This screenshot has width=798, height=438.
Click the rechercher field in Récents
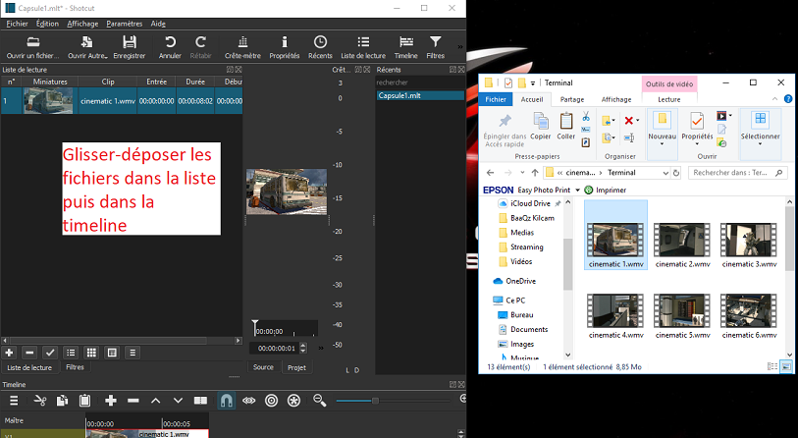(x=420, y=82)
